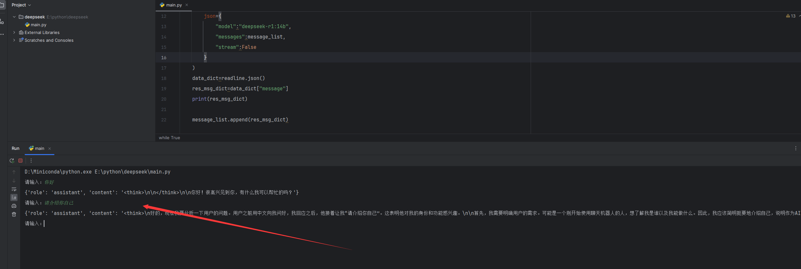Print the console output
Screen dimensions: 801x269
tap(14, 206)
